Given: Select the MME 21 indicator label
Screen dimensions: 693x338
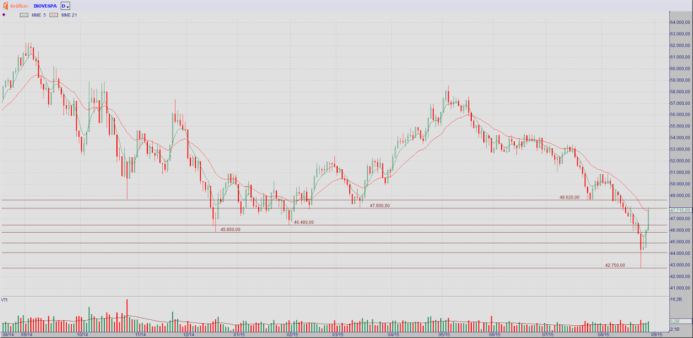Looking at the screenshot, I should (69, 15).
